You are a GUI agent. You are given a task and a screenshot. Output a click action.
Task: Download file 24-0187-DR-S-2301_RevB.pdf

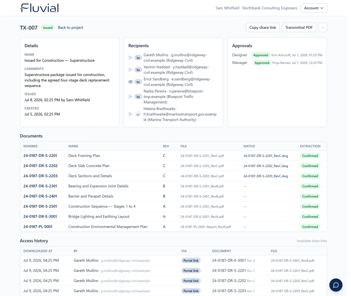point(202,186)
